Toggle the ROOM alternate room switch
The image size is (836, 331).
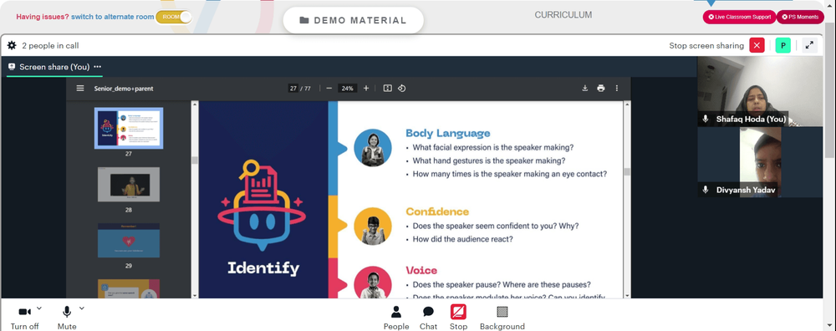(174, 17)
